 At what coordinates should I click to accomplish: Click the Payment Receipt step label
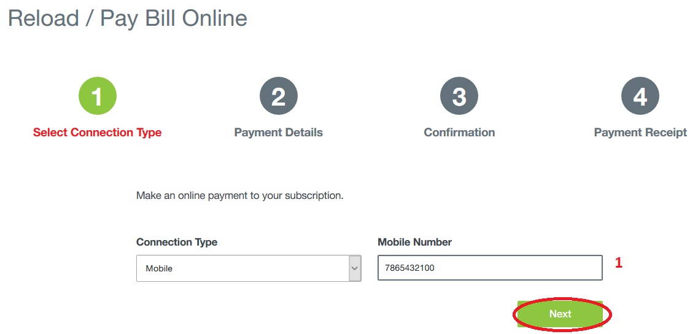point(640,133)
